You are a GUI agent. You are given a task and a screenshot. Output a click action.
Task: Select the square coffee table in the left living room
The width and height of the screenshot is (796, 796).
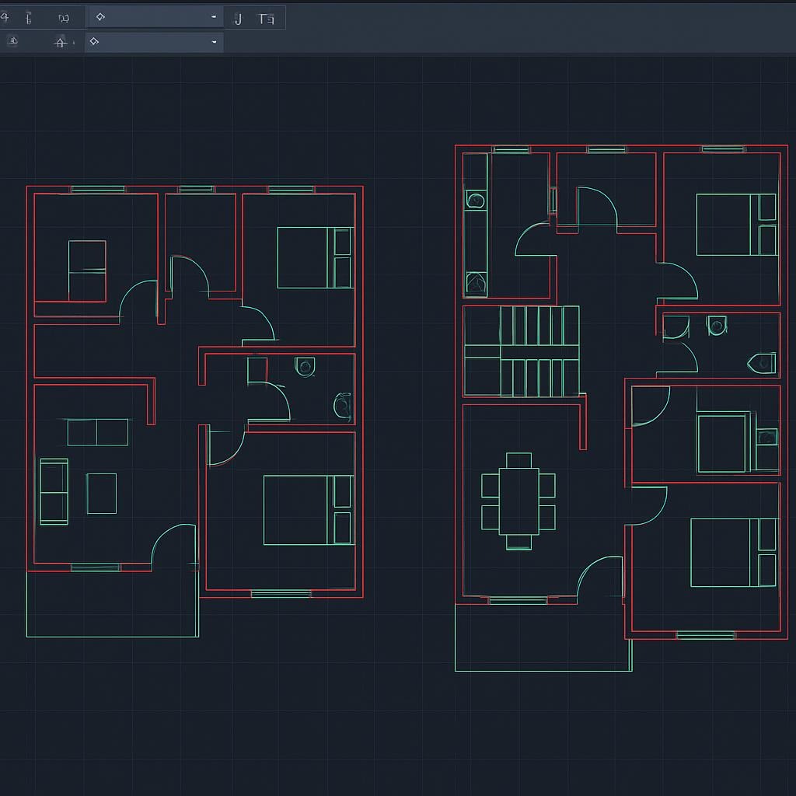(x=102, y=494)
